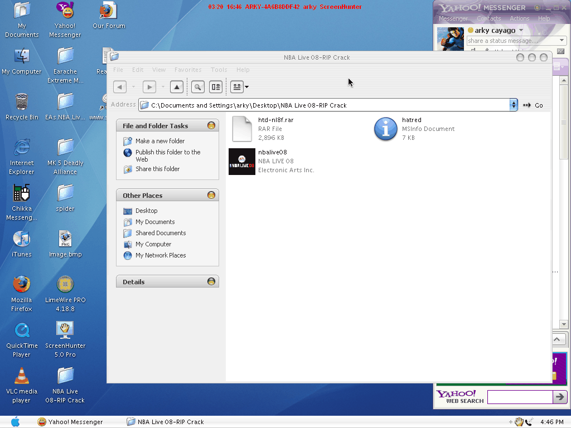This screenshot has width=571, height=428.
Task: Launch Internet Explorer from desktop
Action: coord(22,157)
